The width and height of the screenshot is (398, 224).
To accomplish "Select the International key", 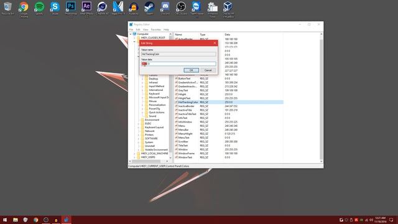I will pyautogui.click(x=156, y=90).
